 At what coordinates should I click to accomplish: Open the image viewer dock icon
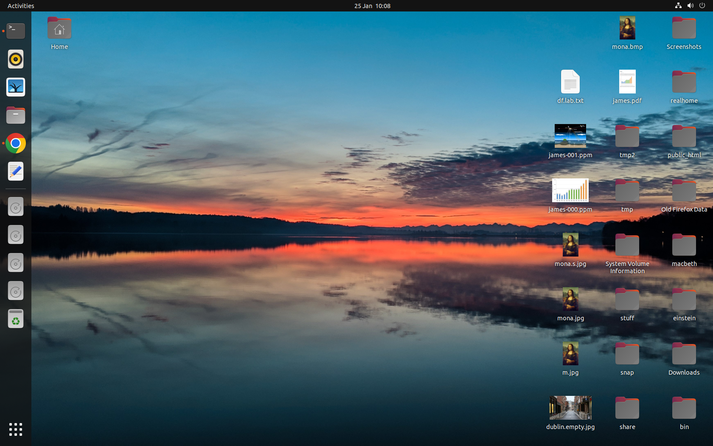(x=16, y=87)
